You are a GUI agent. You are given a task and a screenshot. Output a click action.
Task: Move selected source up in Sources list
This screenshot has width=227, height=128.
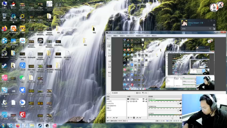click(x=137, y=118)
